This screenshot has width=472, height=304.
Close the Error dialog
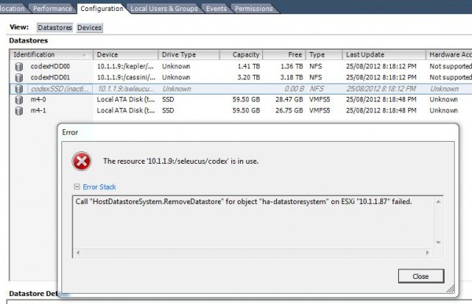pos(421,276)
